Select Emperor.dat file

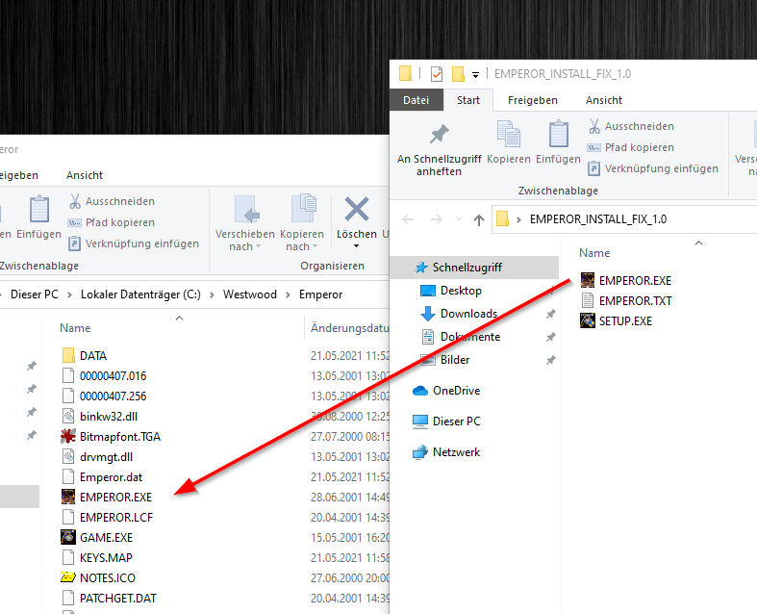pyautogui.click(x=102, y=477)
